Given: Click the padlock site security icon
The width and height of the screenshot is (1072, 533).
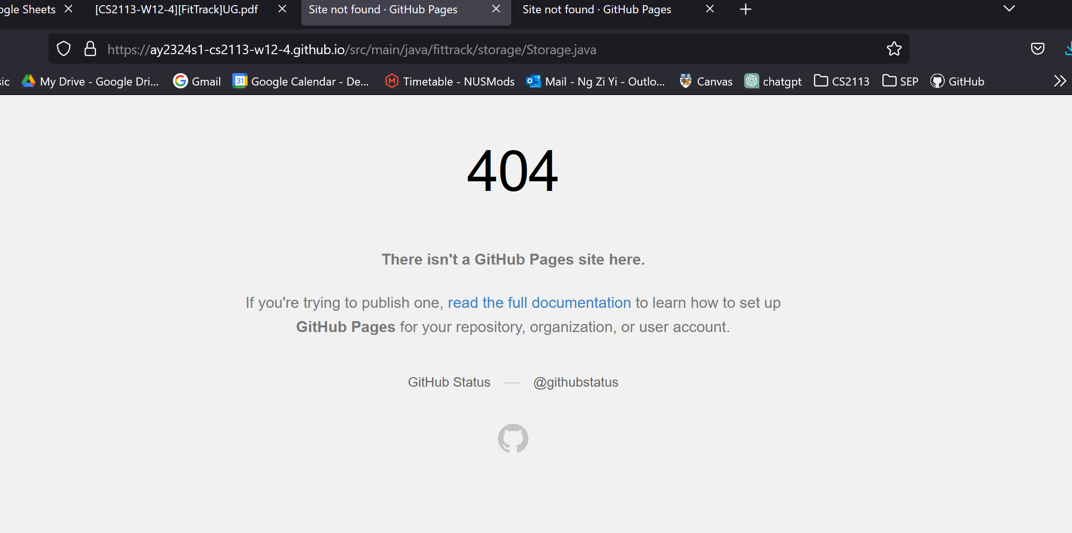Looking at the screenshot, I should [x=90, y=49].
